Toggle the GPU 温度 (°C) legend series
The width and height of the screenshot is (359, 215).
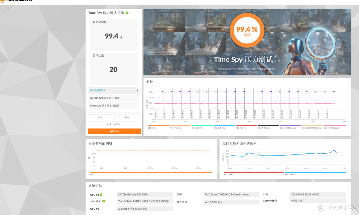pos(224,127)
